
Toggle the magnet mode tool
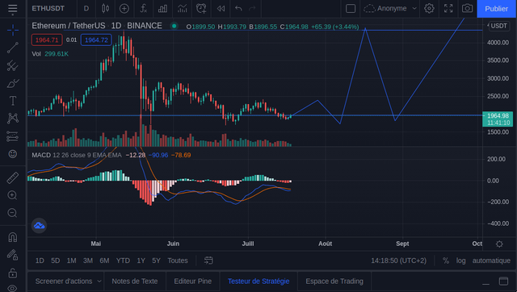tap(13, 237)
